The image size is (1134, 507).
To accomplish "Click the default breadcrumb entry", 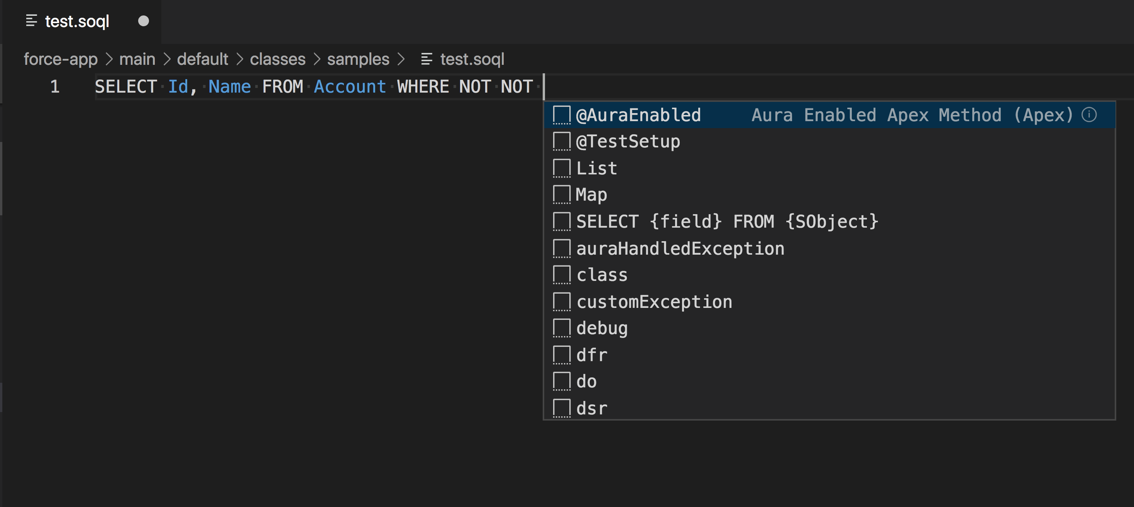I will pyautogui.click(x=202, y=59).
